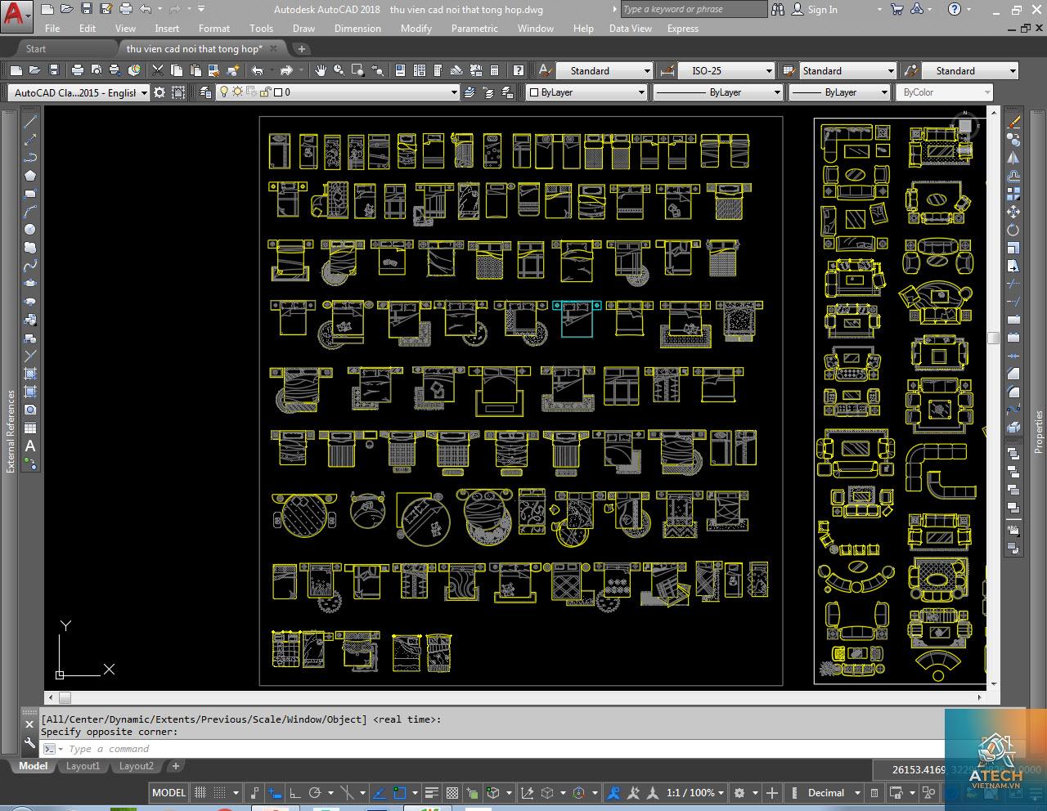Toggle Snap mode in status bar
This screenshot has width=1047, height=811.
(x=219, y=792)
